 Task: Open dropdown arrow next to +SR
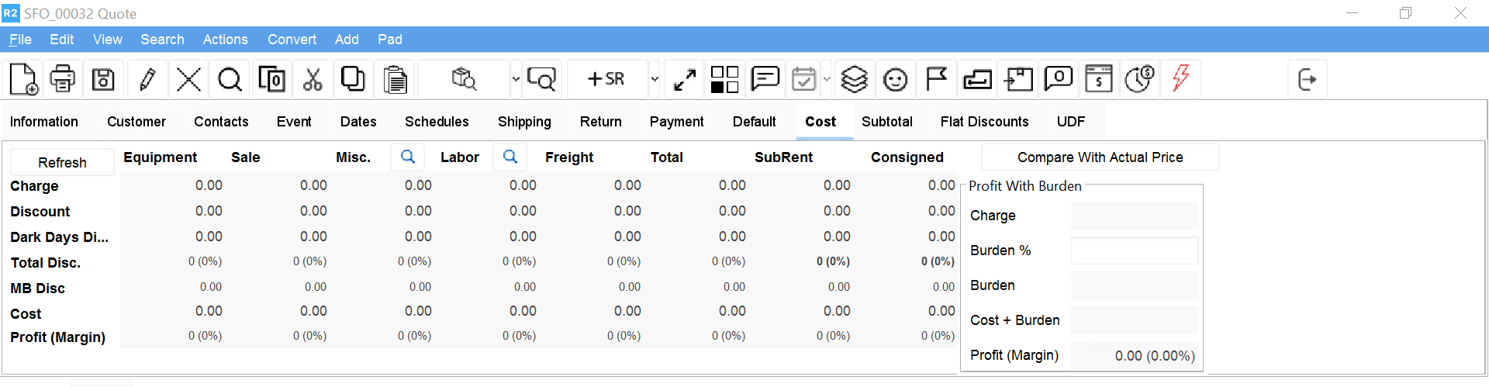(x=655, y=79)
